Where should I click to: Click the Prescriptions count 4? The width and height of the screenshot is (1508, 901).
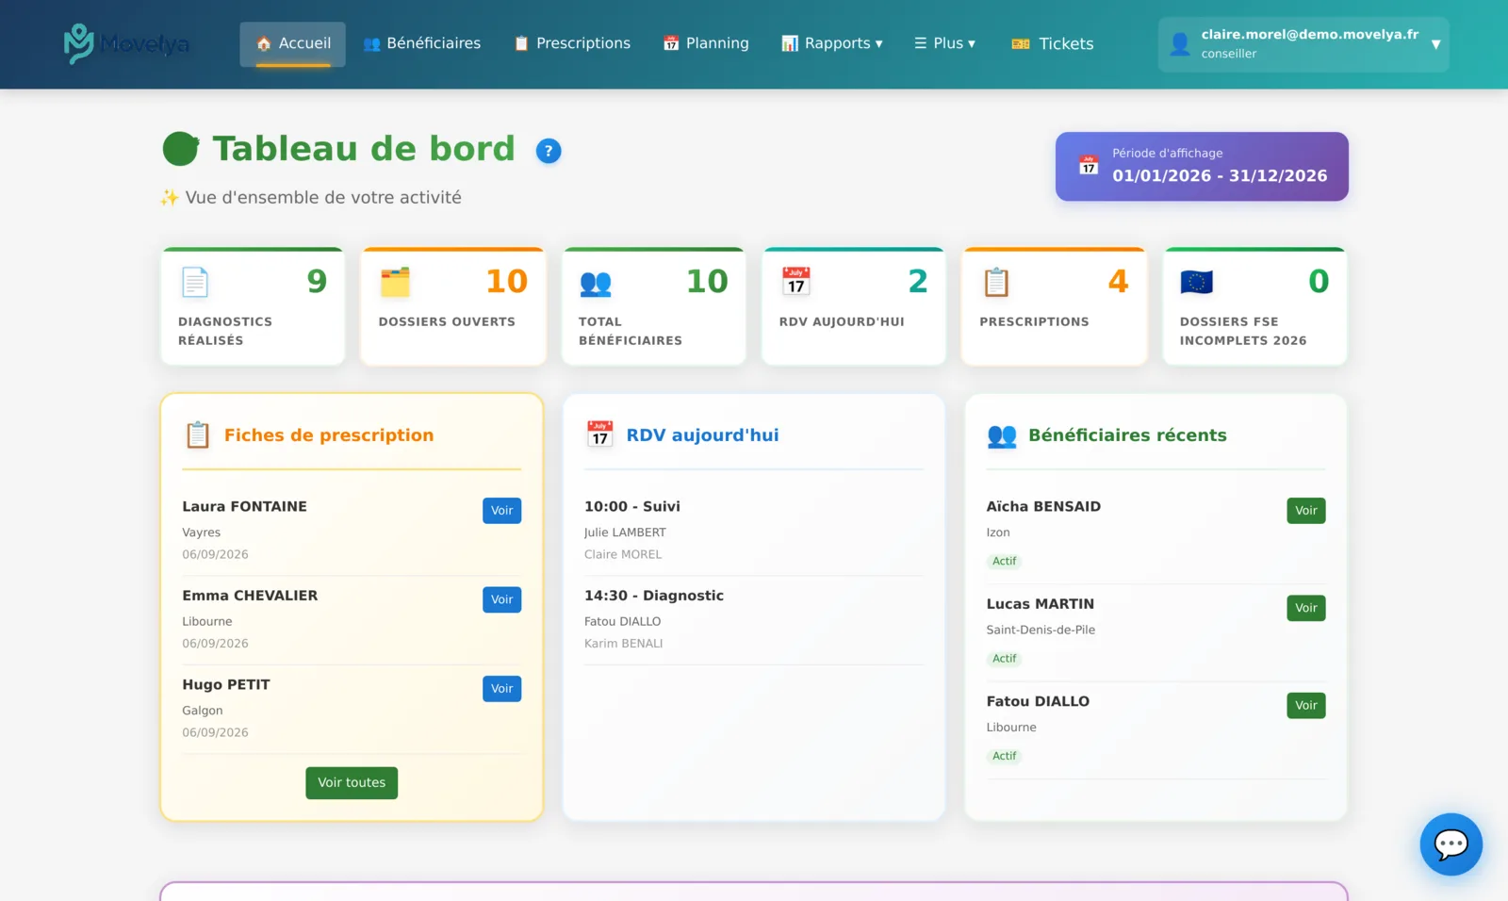pos(1118,281)
